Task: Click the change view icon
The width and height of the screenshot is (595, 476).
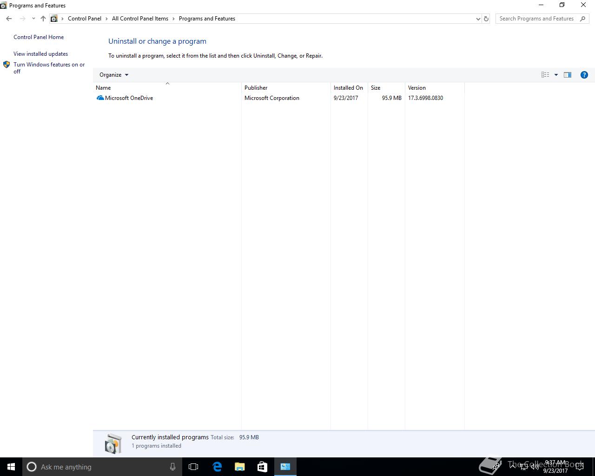Action: point(545,75)
